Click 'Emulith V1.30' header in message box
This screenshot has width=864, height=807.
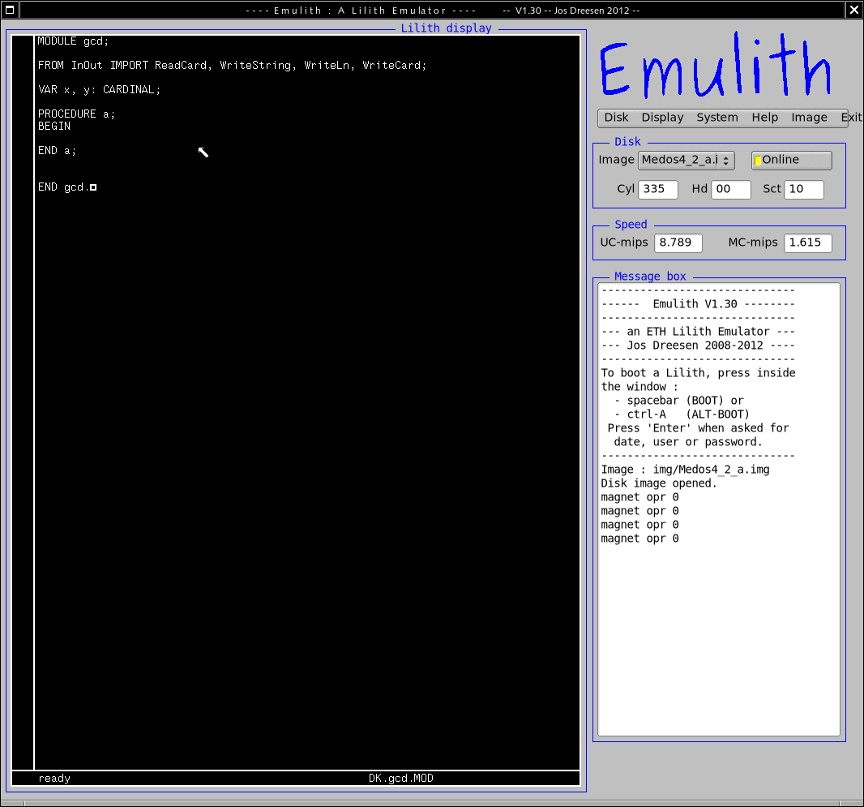(x=695, y=304)
